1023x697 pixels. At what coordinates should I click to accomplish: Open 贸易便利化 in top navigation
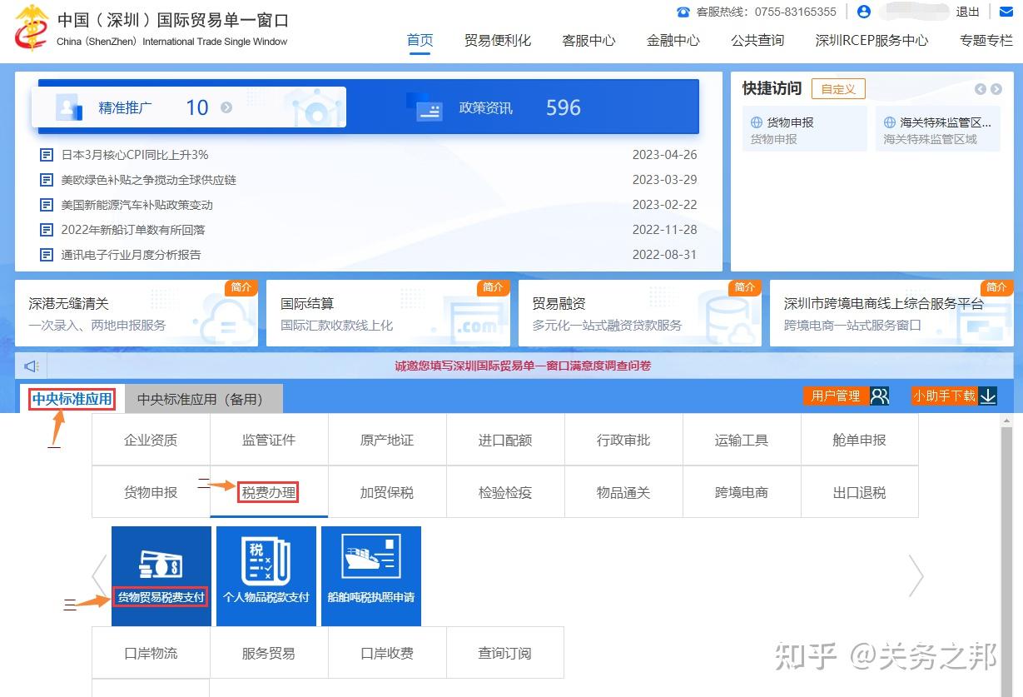pos(498,40)
